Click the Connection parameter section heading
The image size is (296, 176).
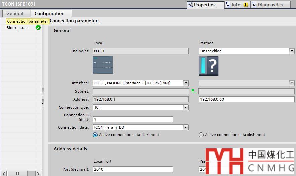coord(74,21)
